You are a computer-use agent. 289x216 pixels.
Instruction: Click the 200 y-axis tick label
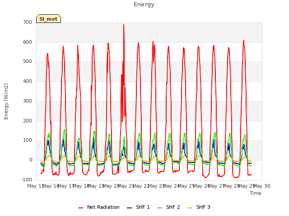[x=28, y=121]
